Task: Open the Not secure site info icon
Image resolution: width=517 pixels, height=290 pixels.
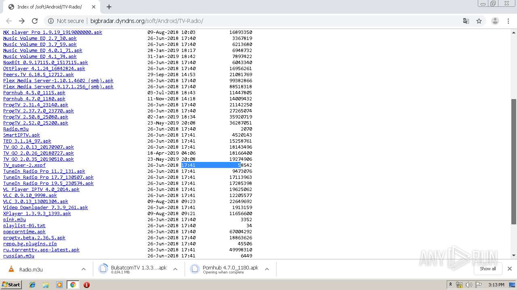Action: click(51, 21)
